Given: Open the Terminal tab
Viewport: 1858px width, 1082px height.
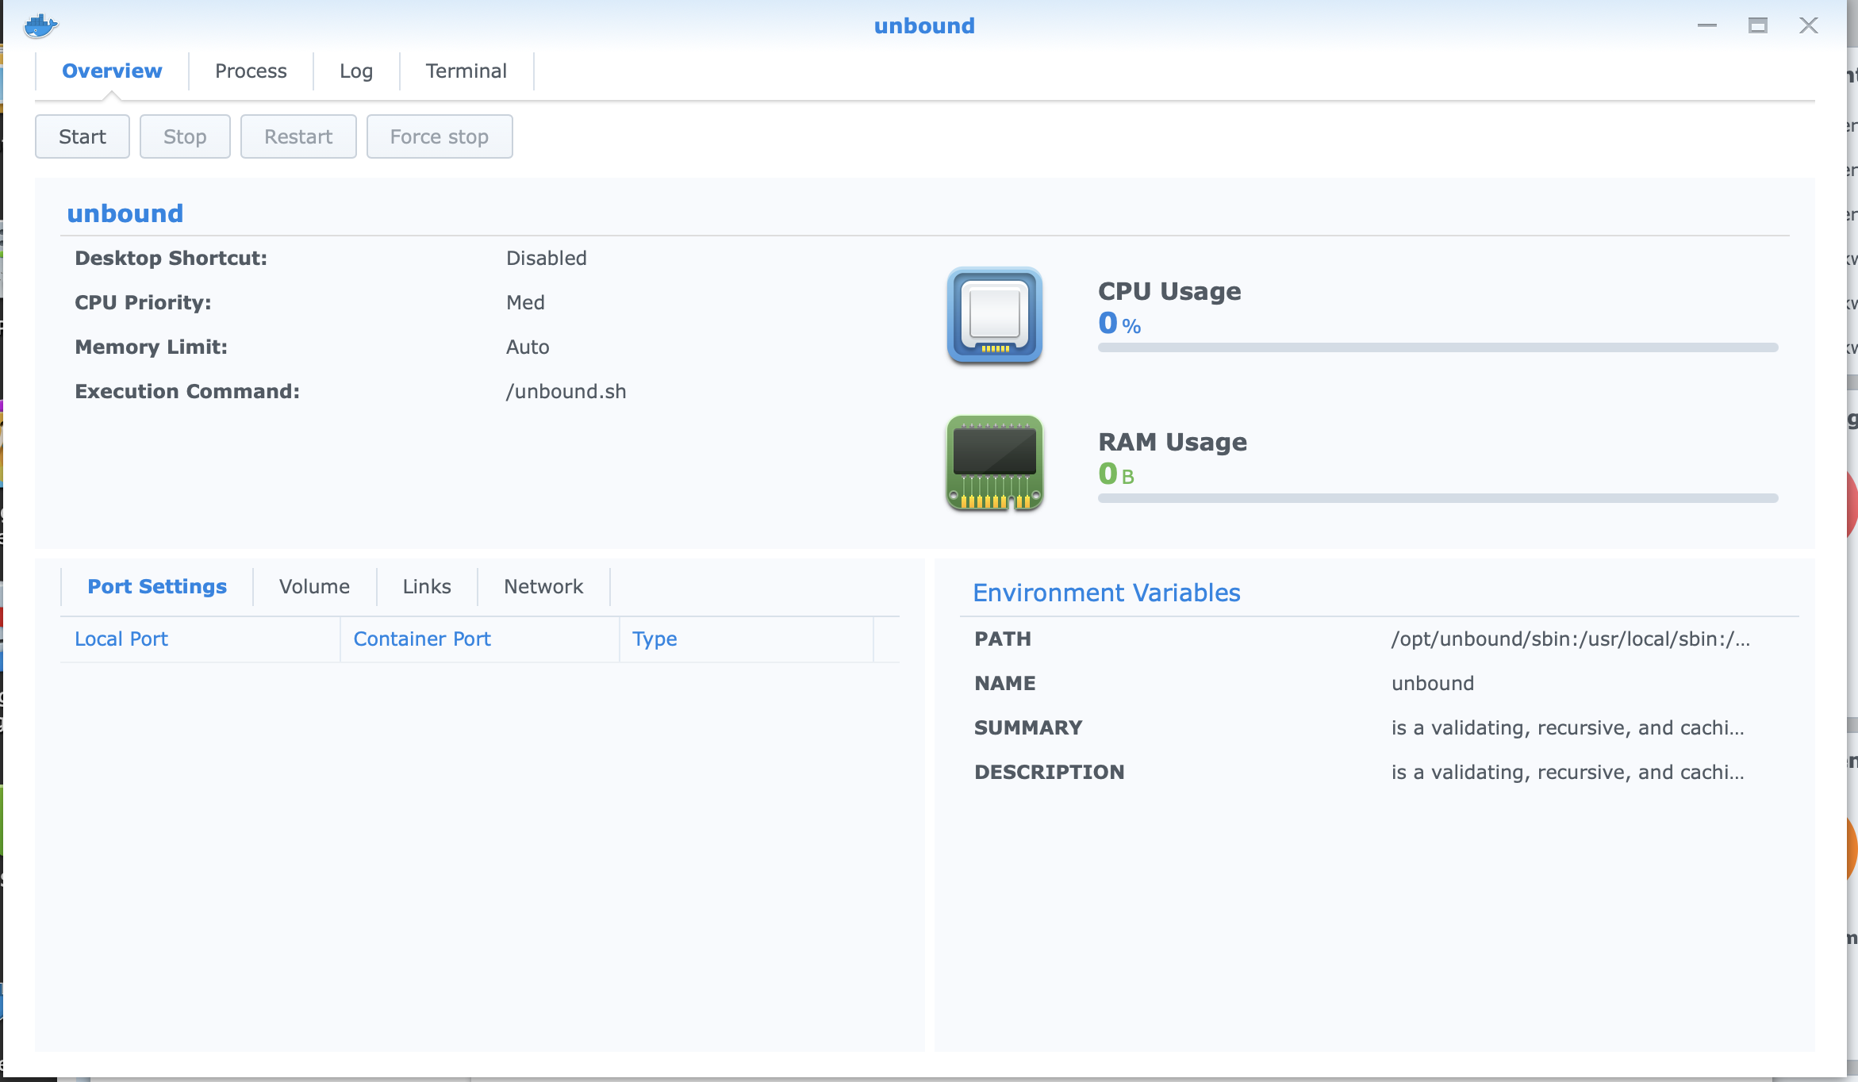Looking at the screenshot, I should 466,71.
